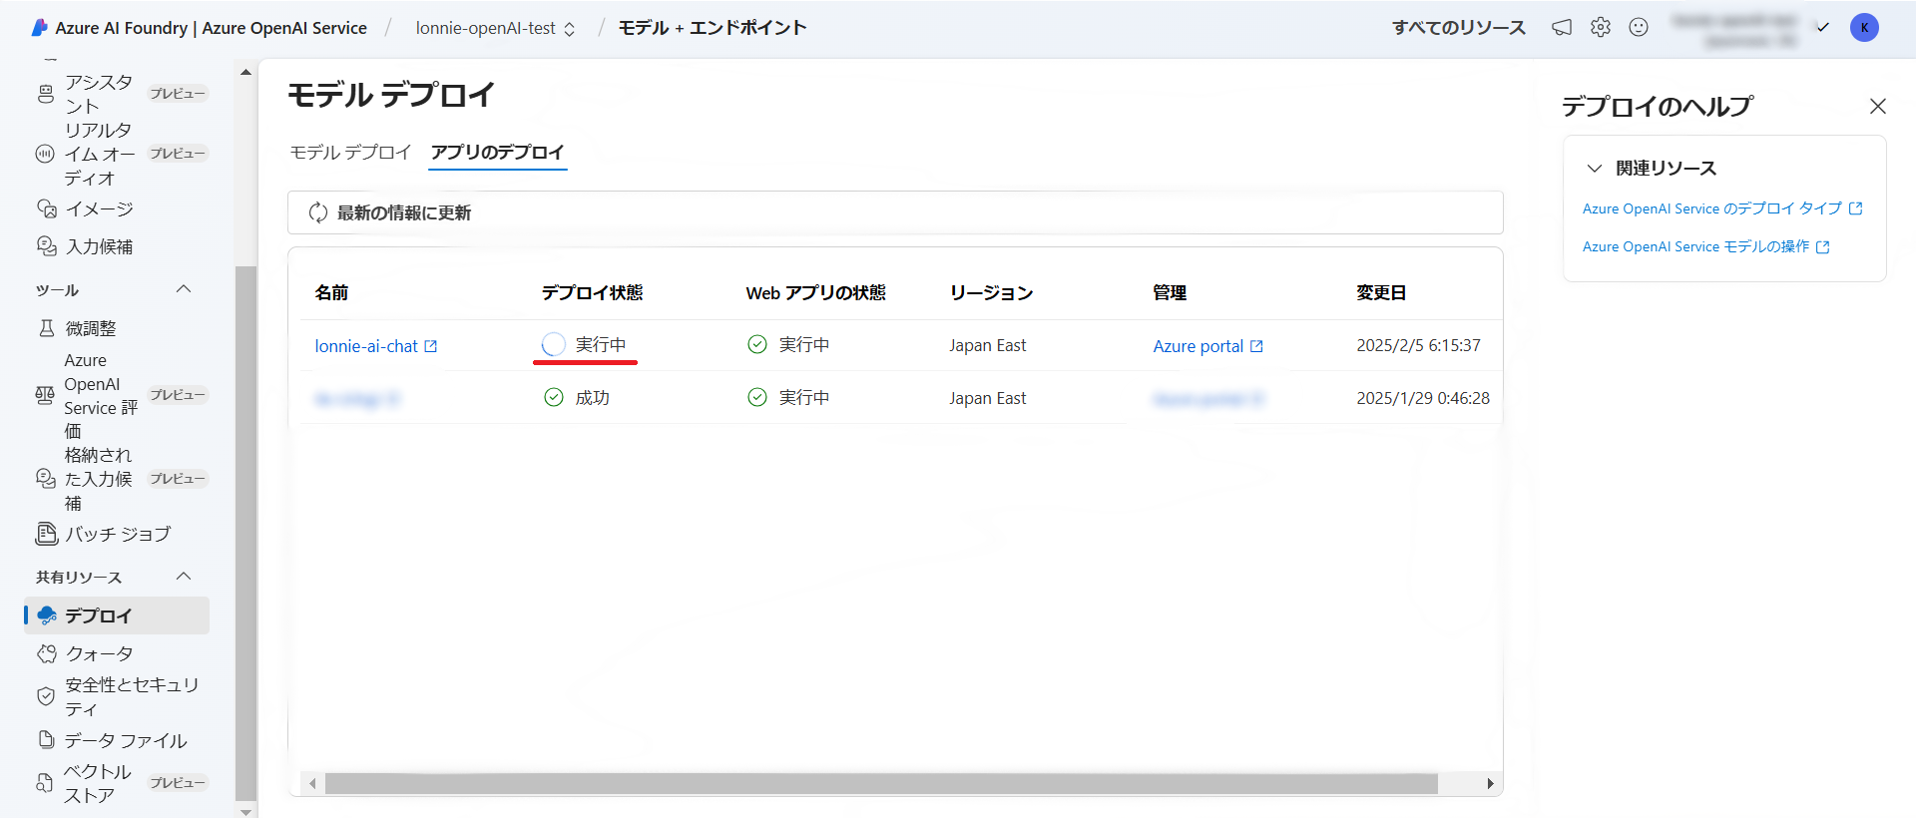Click the Web アプリの状態 column header

pyautogui.click(x=816, y=292)
